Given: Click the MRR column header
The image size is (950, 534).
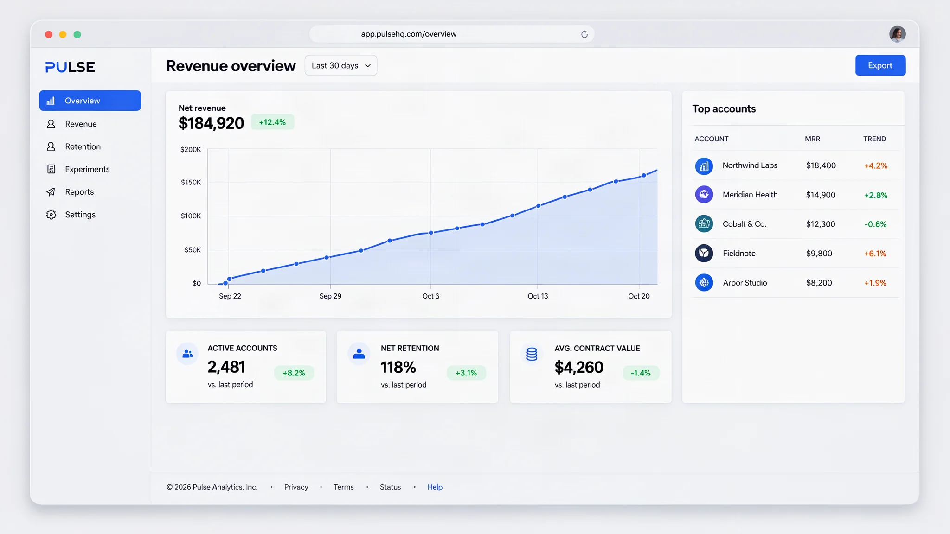Looking at the screenshot, I should click(812, 139).
